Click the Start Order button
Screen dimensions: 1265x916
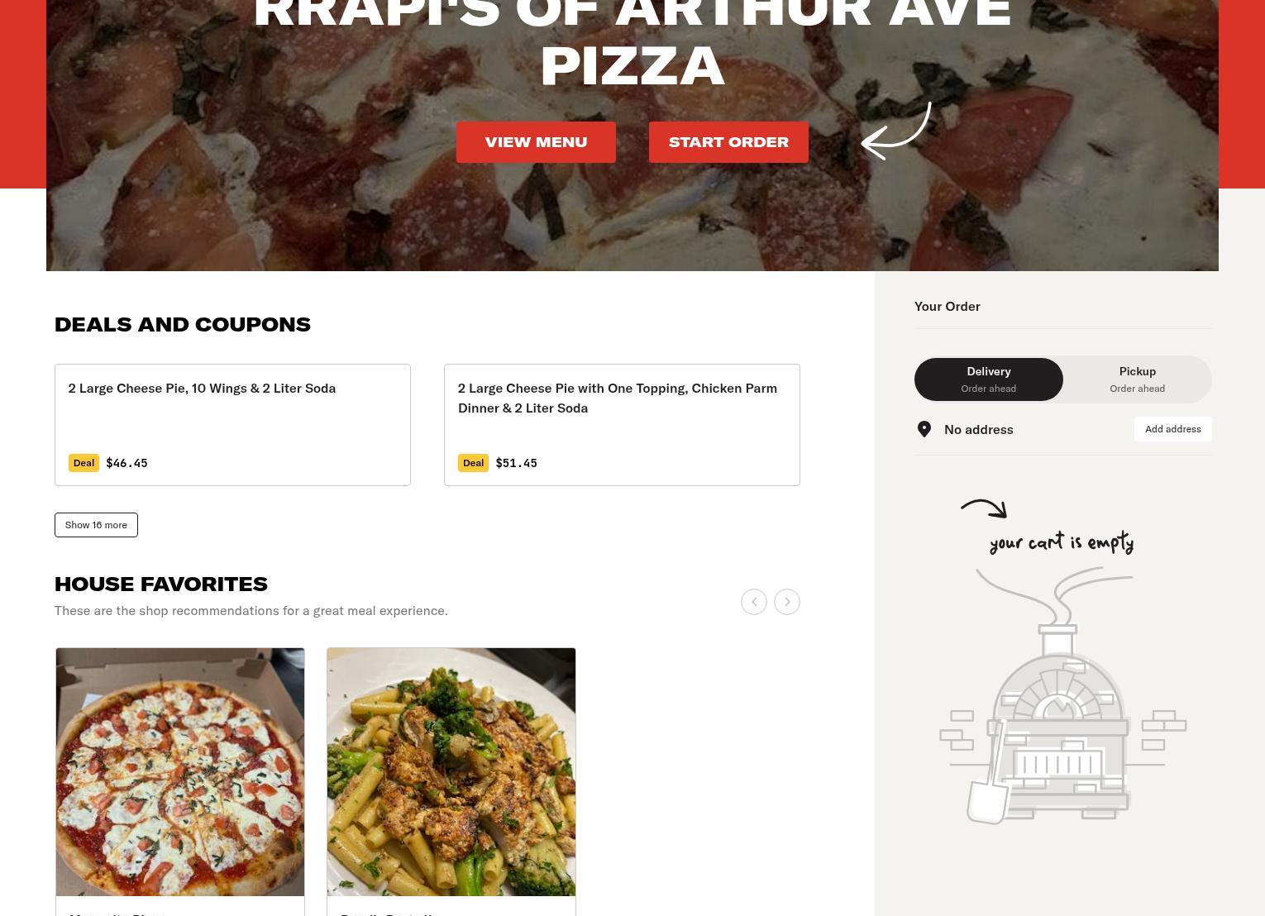pos(728,142)
